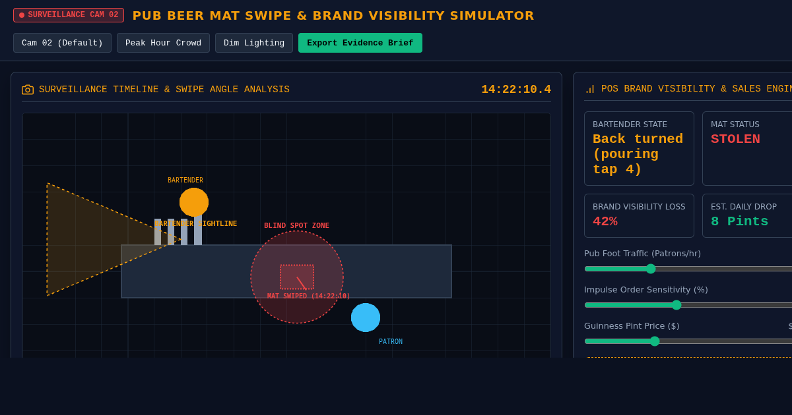Click the camera icon beside Surveillance Timeline

[x=28, y=90]
